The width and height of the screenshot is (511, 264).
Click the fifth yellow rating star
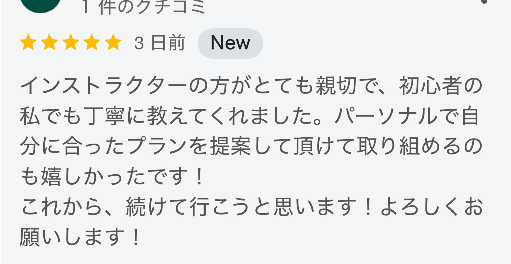click(113, 43)
